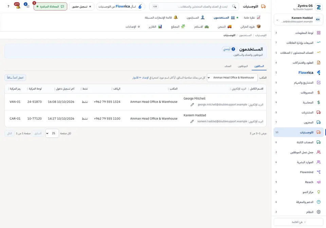Image resolution: width=326 pixels, height=228 pixels.
Task: Open النظام gear sidebar icon
Action: [319, 212]
